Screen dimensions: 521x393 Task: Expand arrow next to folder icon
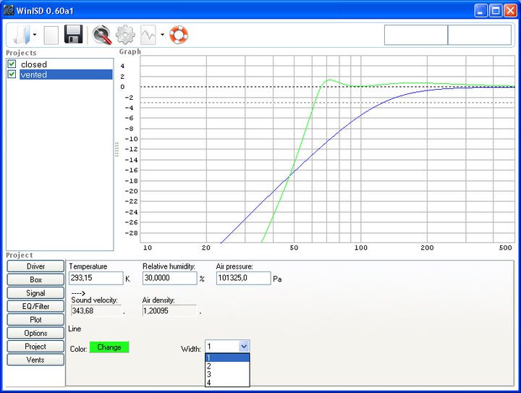click(x=33, y=35)
